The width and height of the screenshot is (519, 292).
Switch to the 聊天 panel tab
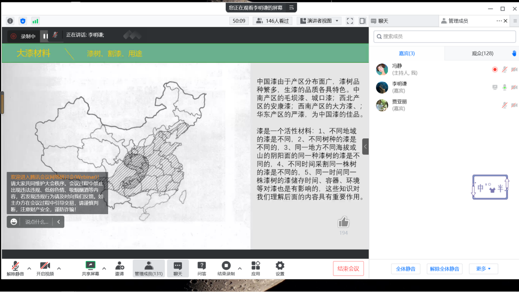coord(383,21)
